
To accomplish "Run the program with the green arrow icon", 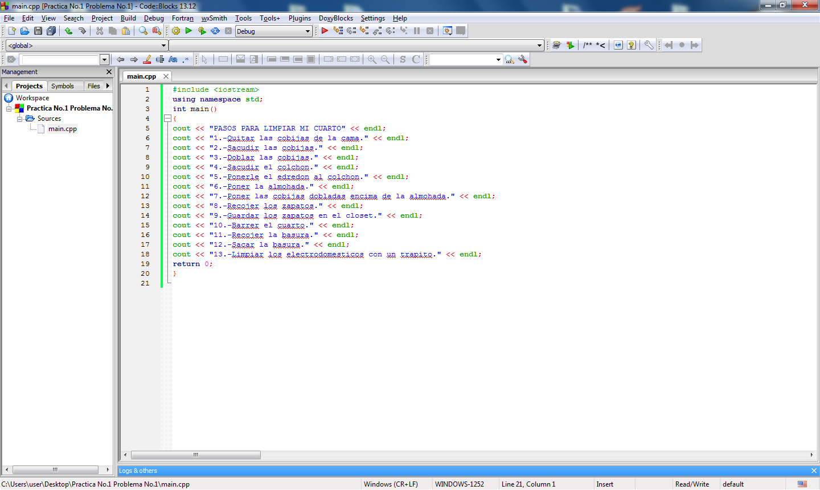I will coord(188,31).
